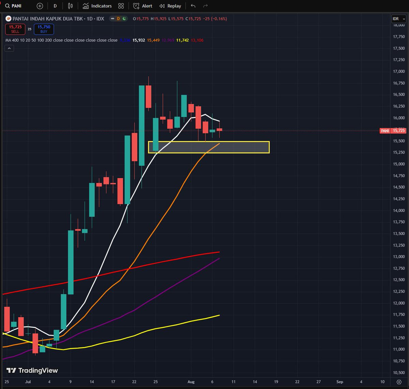
Task: Open the chart layout grid icon
Action: point(121,6)
